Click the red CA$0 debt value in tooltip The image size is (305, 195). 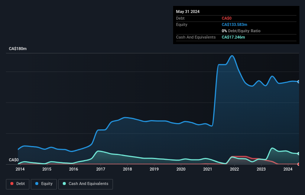(x=227, y=18)
